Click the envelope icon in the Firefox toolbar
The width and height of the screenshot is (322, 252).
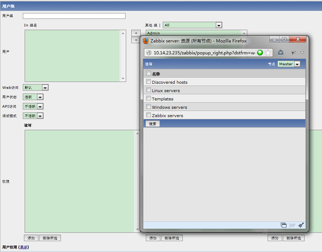(281, 53)
